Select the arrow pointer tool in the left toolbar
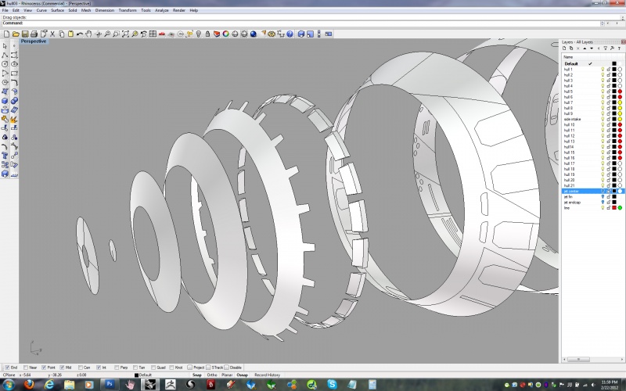 (5, 45)
